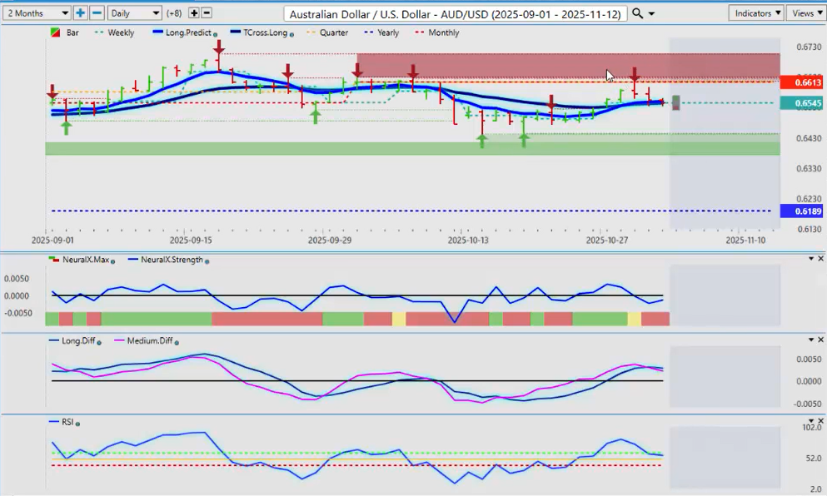The height and width of the screenshot is (496, 827).
Task: Click the AUD/USD symbol title field
Action: (455, 13)
